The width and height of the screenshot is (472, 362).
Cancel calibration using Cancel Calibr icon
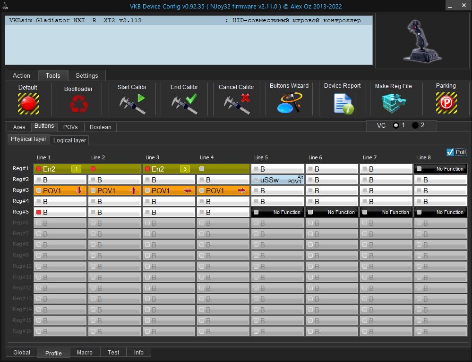237,103
